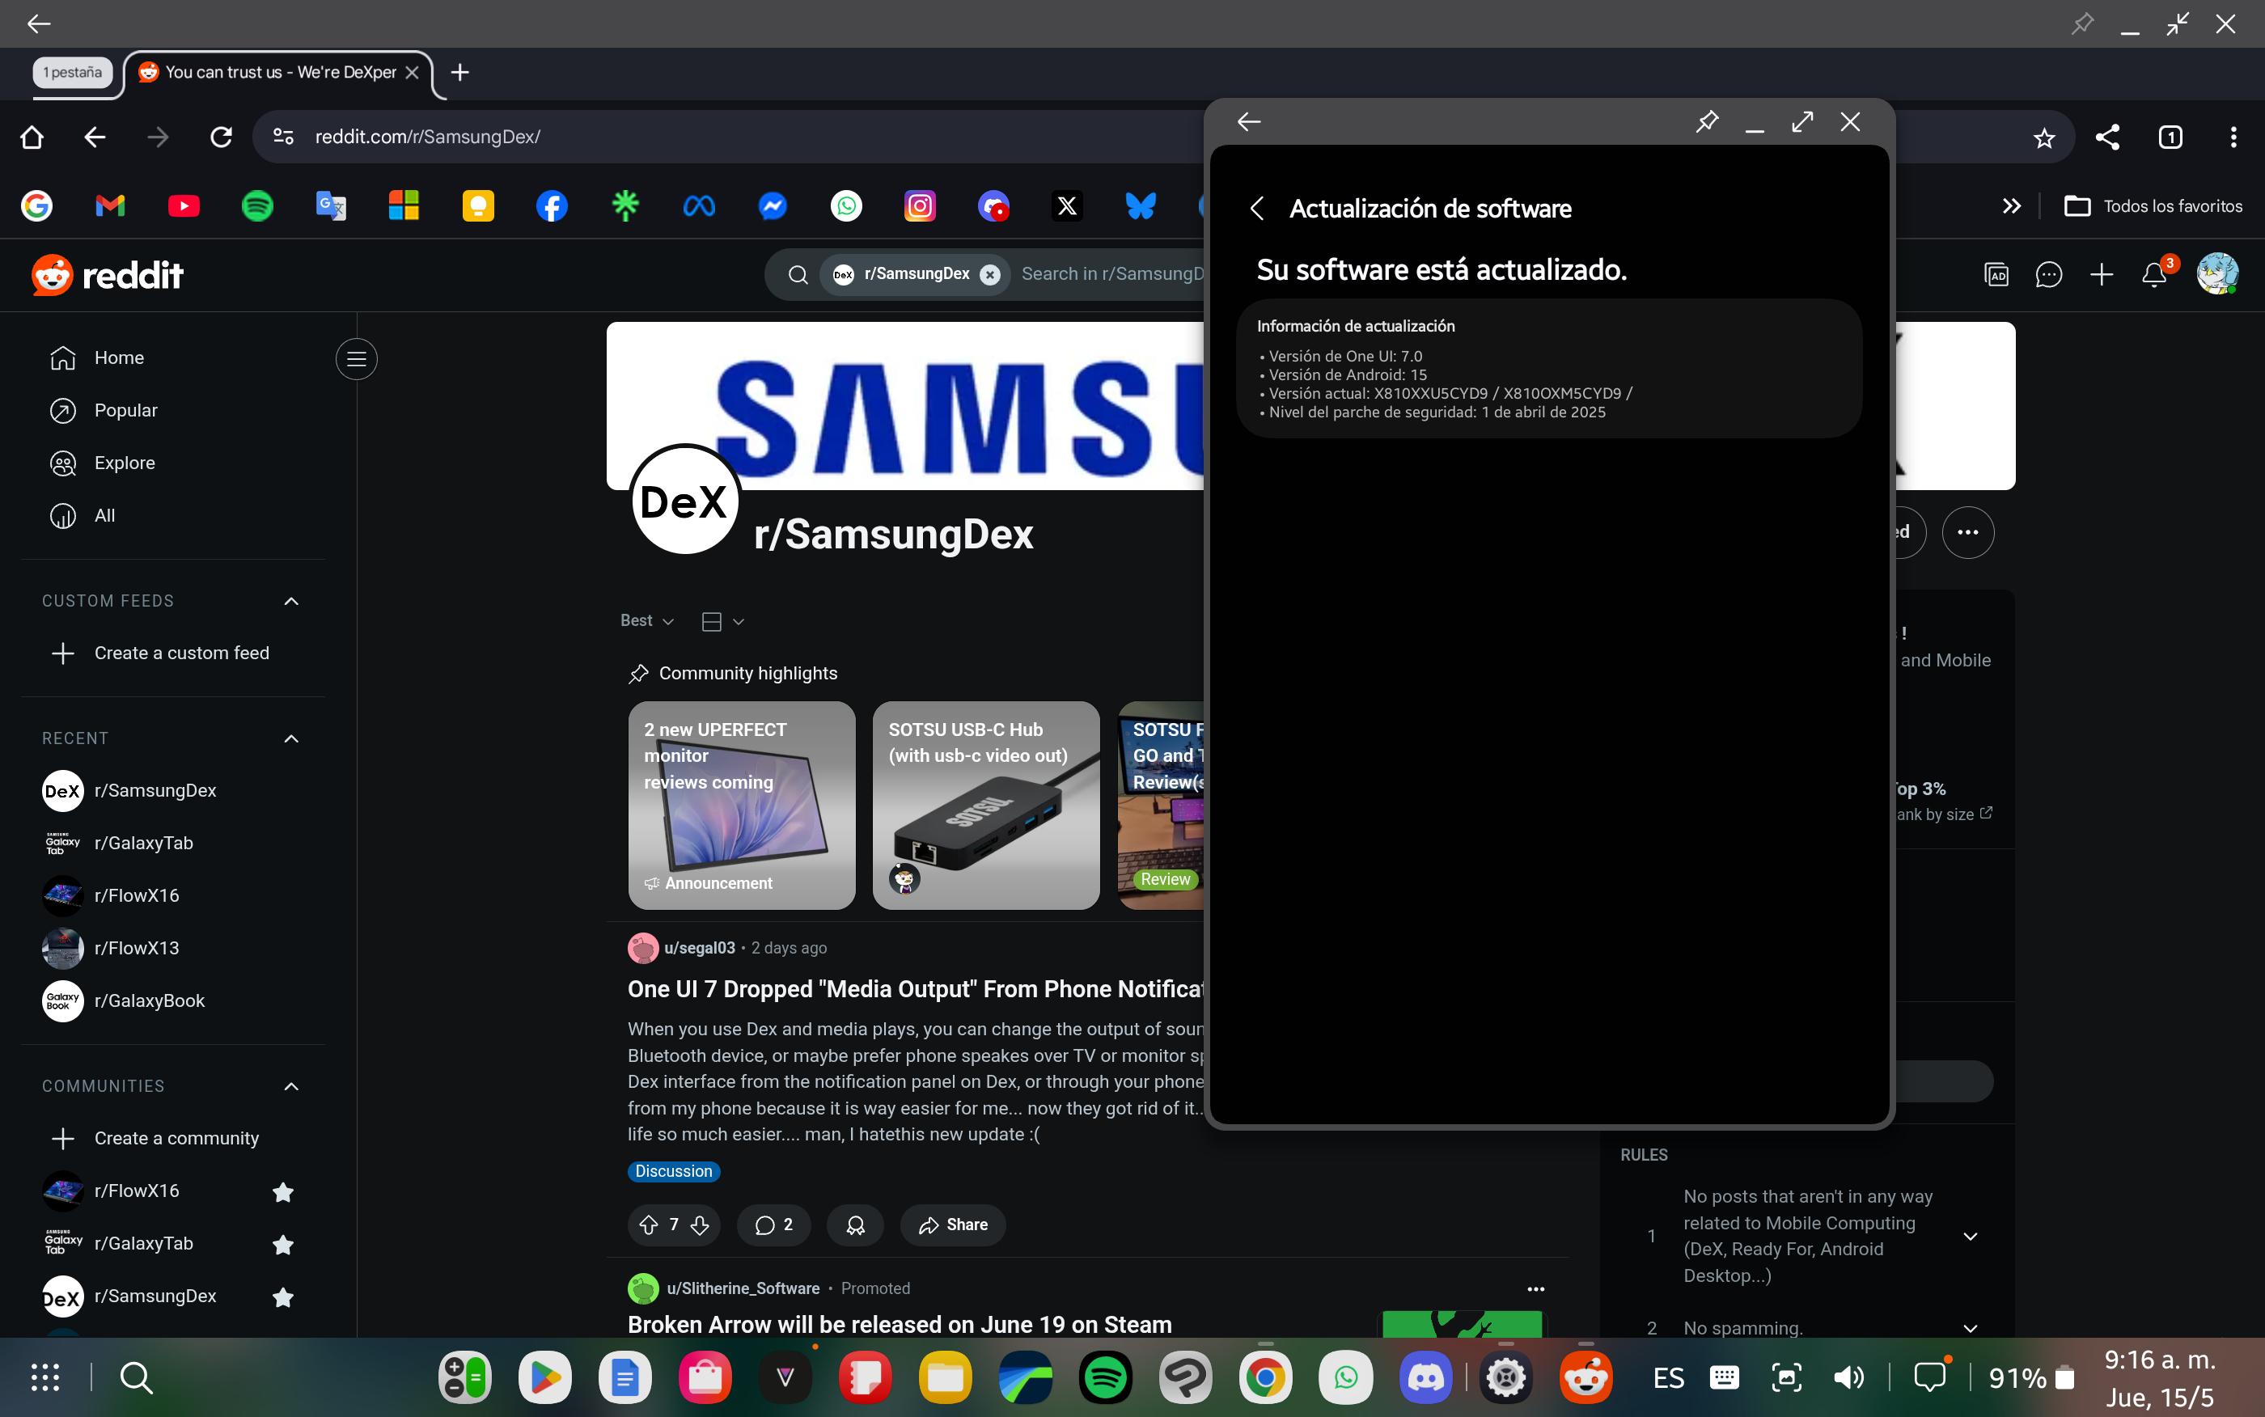Screen dimensions: 2265x1417
Task: Open Chrome three-dot menu
Action: coord(2233,137)
